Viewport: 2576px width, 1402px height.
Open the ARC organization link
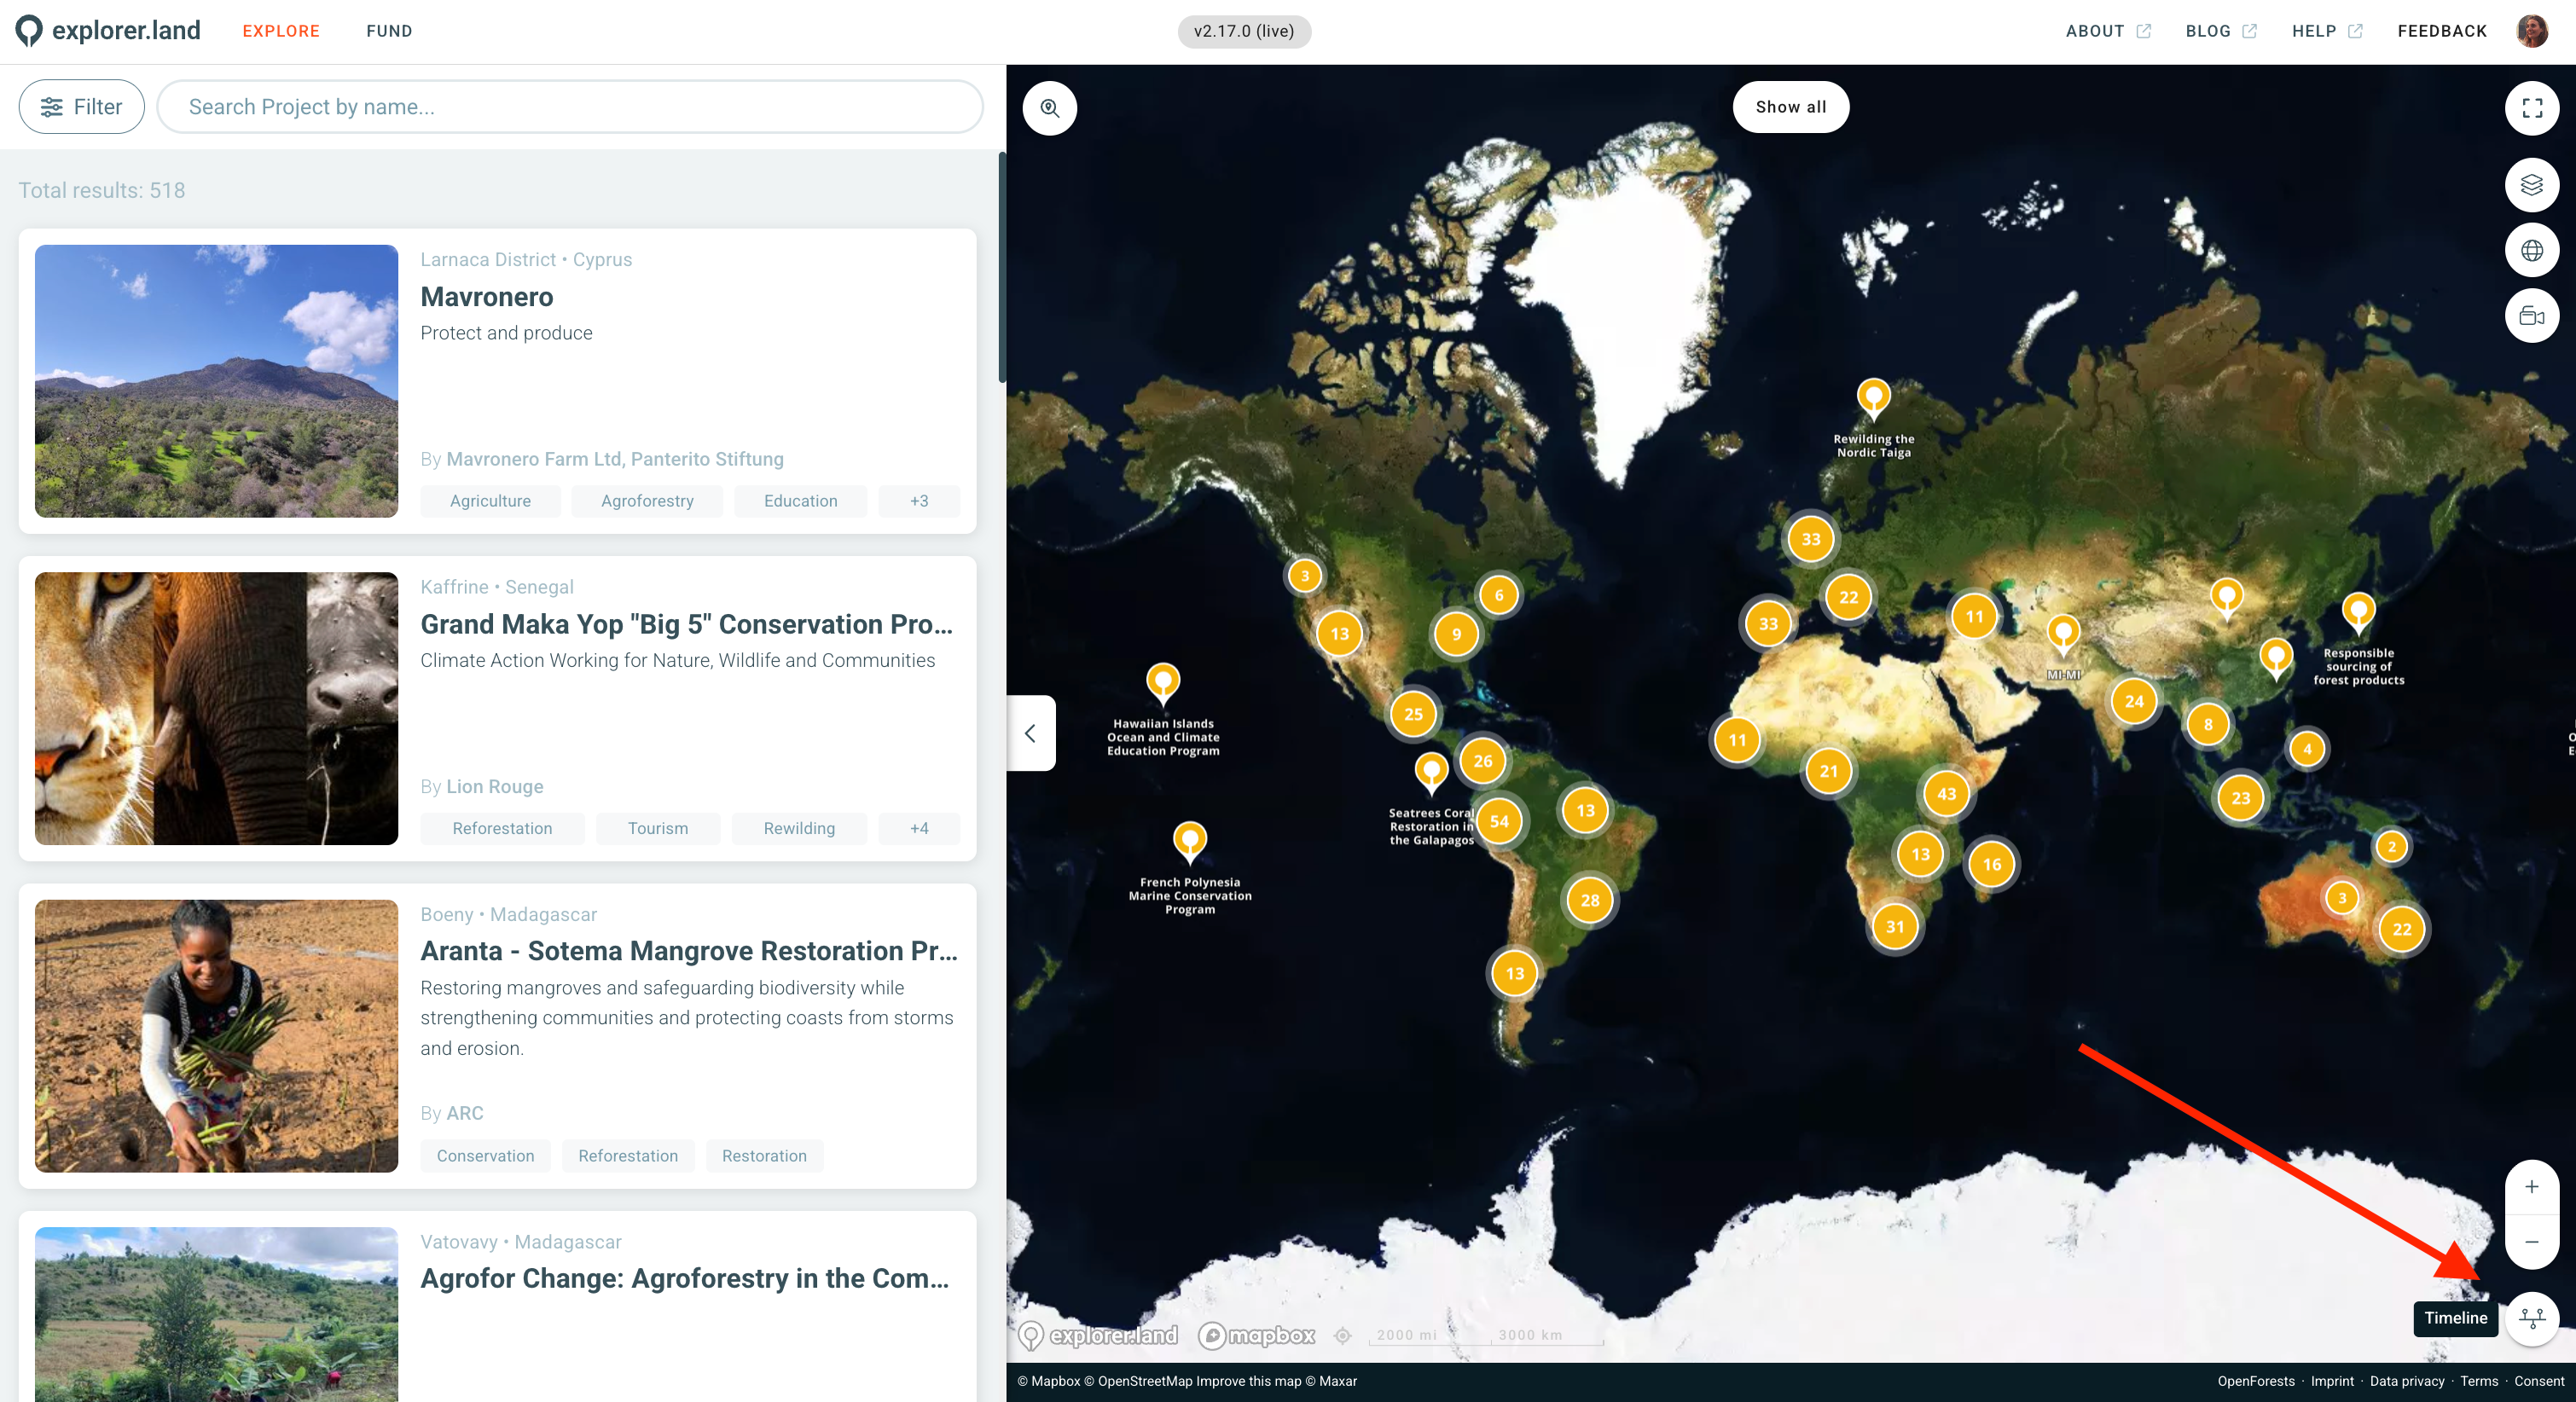click(x=465, y=1114)
